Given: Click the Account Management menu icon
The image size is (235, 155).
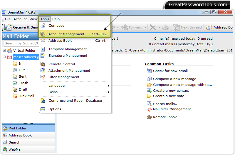Looking at the screenshot, I should [x=43, y=34].
